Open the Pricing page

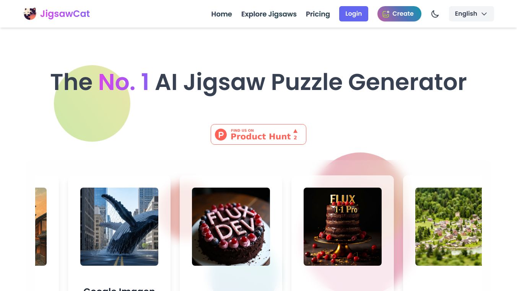tap(318, 14)
